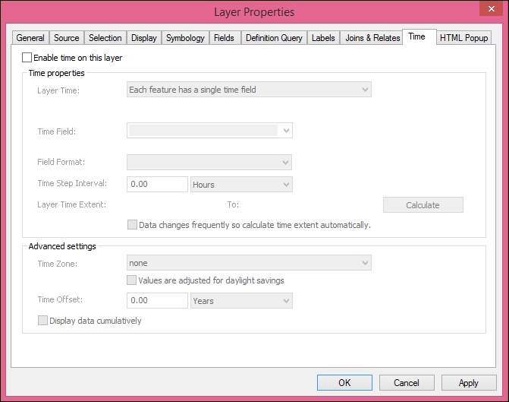Image resolution: width=509 pixels, height=402 pixels.
Task: Enable time on this layer checkbox
Action: click(x=28, y=58)
